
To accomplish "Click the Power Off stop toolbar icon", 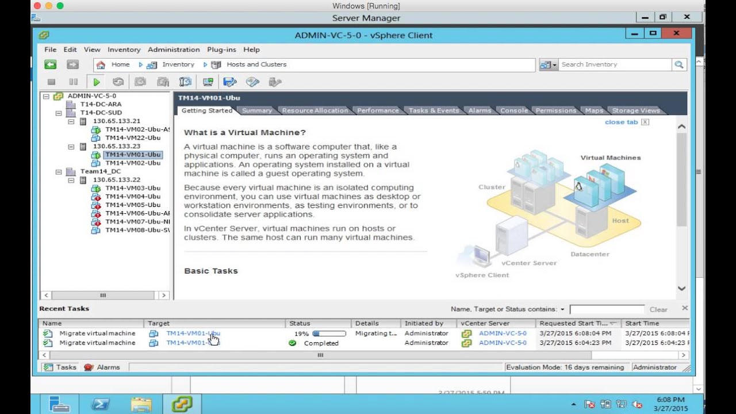I will (51, 82).
